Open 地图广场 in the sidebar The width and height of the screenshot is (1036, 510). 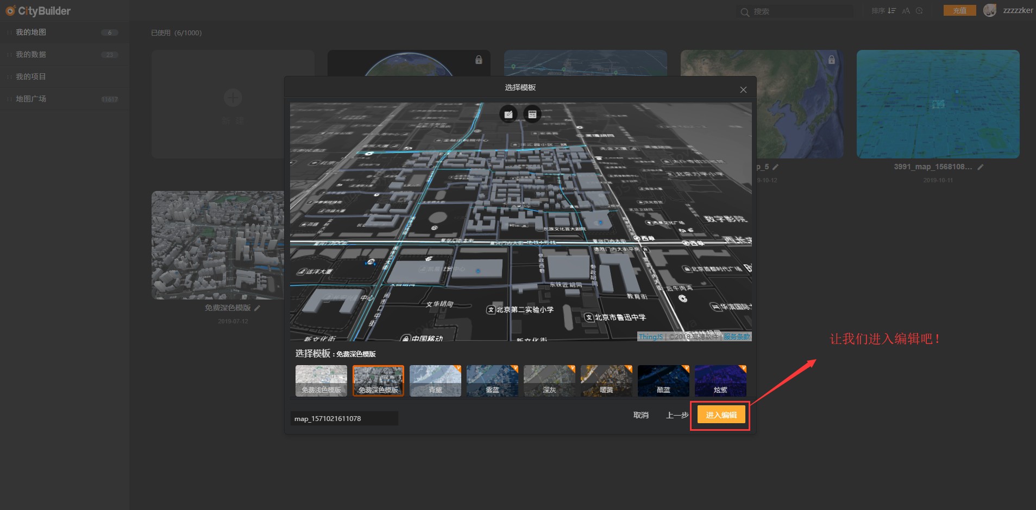tap(64, 99)
